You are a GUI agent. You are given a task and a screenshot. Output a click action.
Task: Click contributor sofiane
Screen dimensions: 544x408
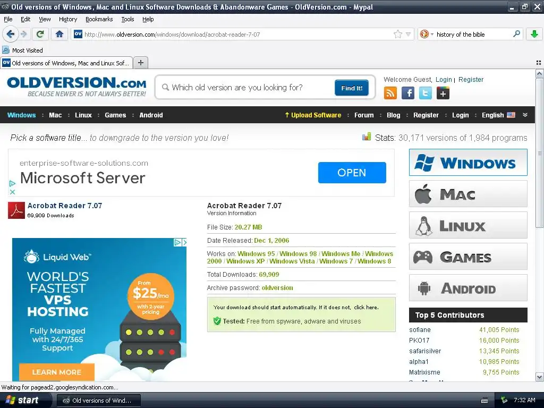coord(420,329)
